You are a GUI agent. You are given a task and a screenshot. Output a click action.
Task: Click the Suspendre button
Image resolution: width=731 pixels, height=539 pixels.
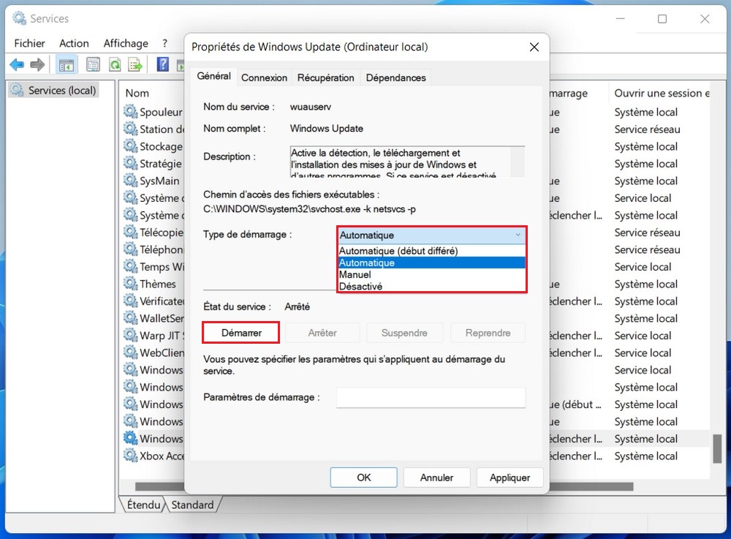(404, 333)
